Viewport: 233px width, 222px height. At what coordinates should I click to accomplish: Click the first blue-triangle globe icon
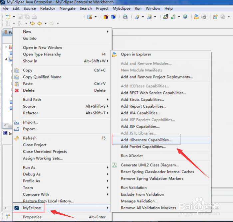[137, 17]
